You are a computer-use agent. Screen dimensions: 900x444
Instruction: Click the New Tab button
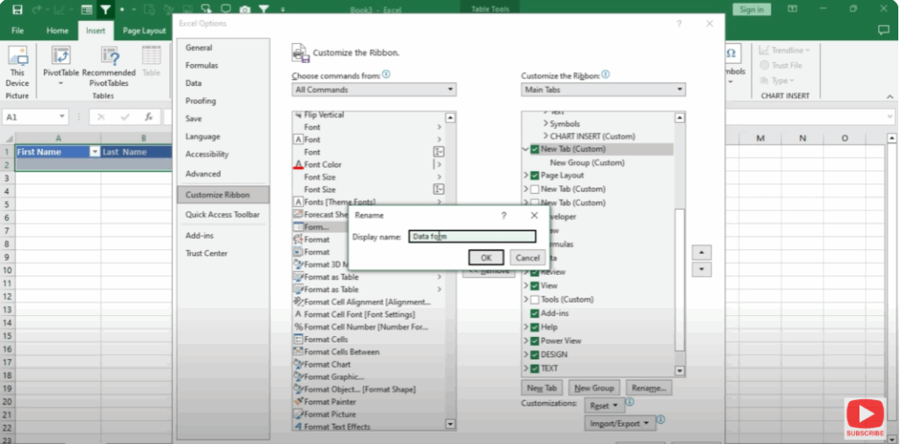542,388
